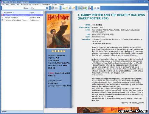Screen dimensions: 149x114
Task: Click the author cell Rowling, J. K. in the list
Action: (x=35, y=15)
